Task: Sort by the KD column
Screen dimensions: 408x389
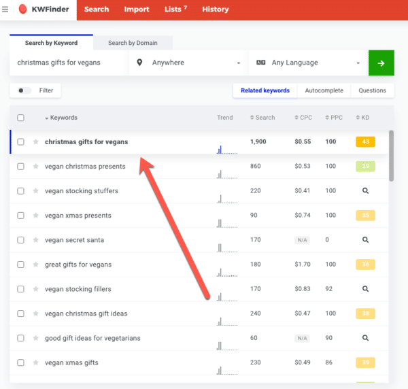Action: pos(362,118)
